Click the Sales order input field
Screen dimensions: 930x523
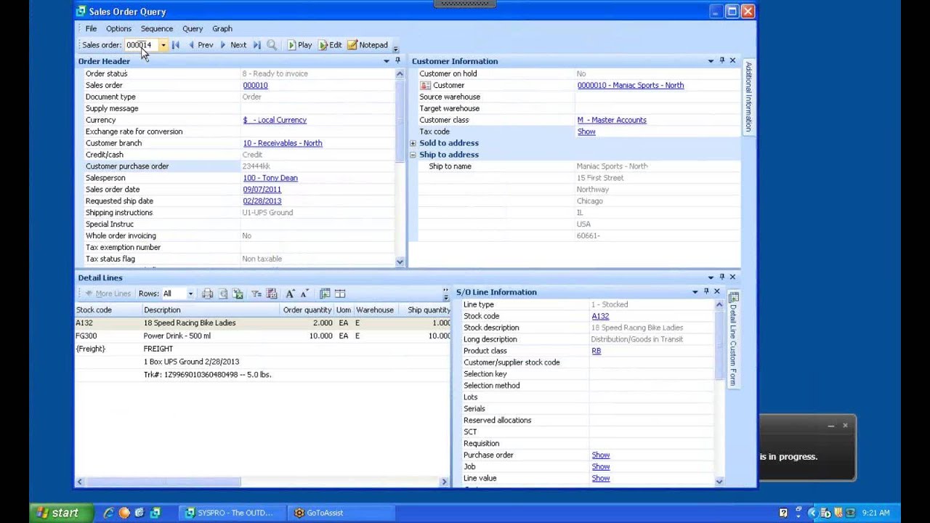[141, 45]
